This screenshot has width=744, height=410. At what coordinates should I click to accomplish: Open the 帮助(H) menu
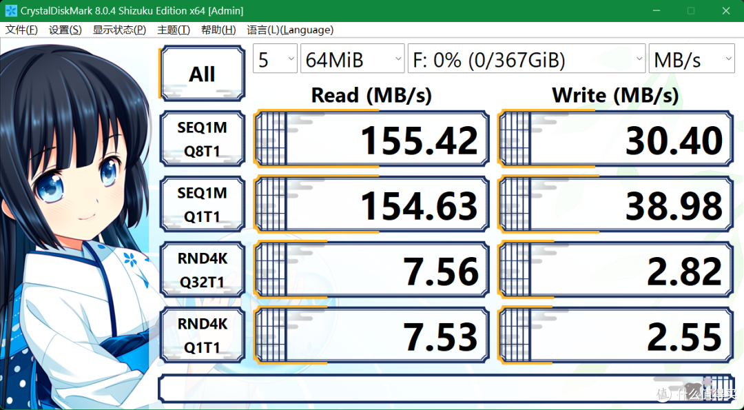point(218,30)
